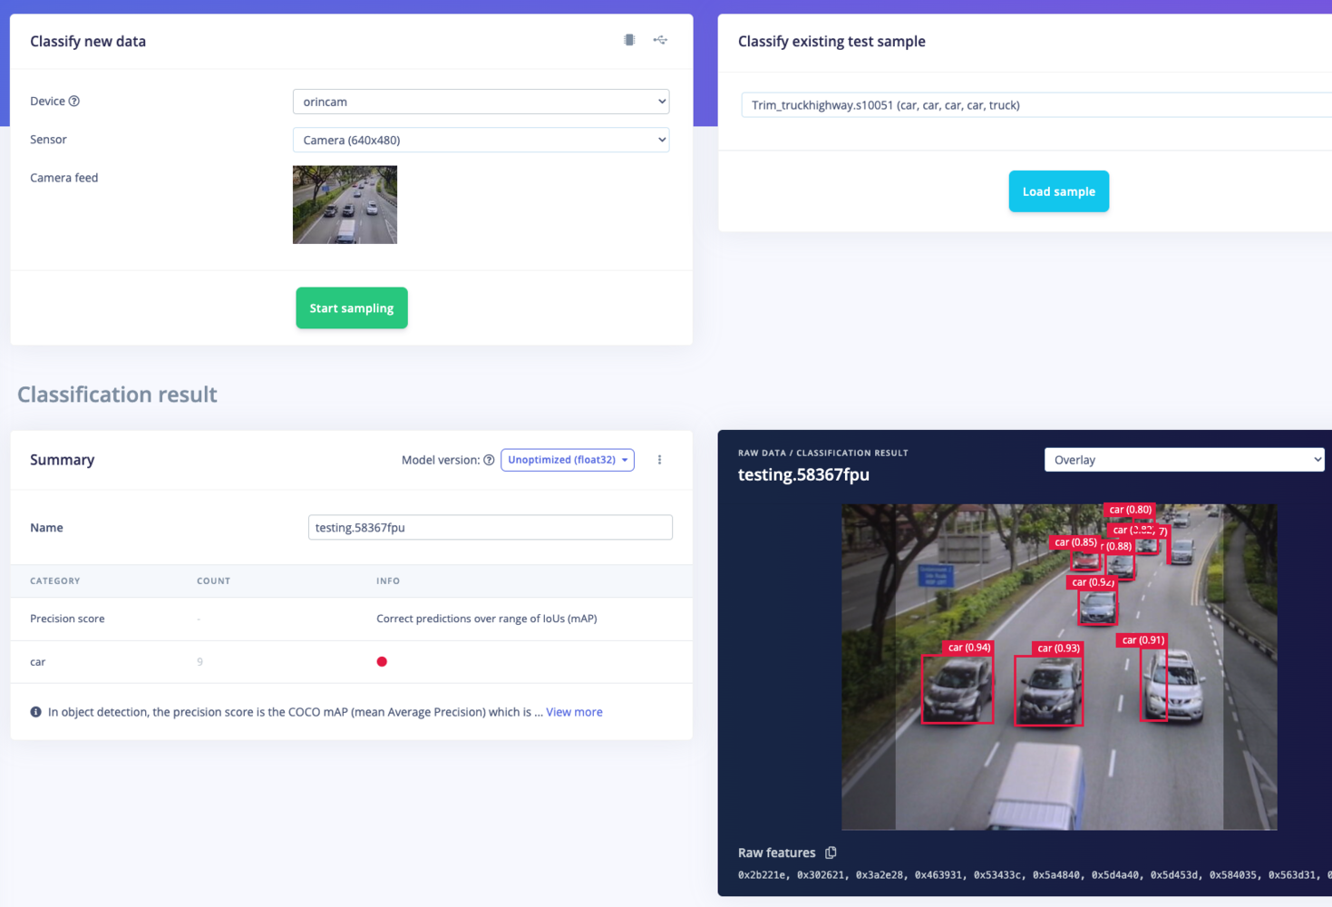Open the Summary three-dot options menu
Screen dimensions: 1332x907
(659, 460)
